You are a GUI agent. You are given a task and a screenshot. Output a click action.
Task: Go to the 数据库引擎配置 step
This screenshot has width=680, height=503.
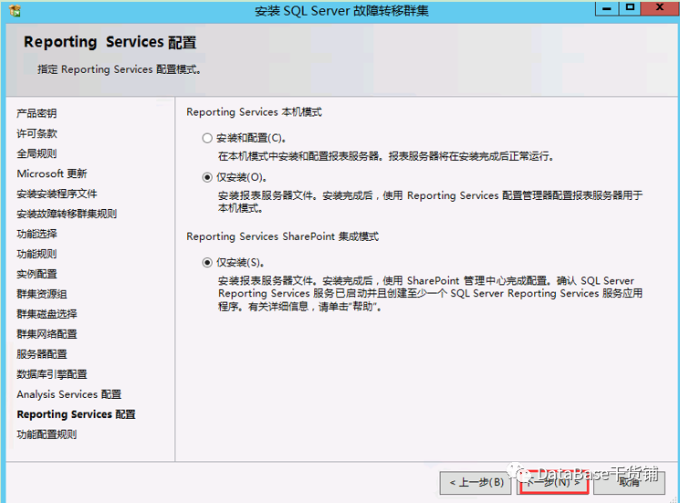coord(52,374)
